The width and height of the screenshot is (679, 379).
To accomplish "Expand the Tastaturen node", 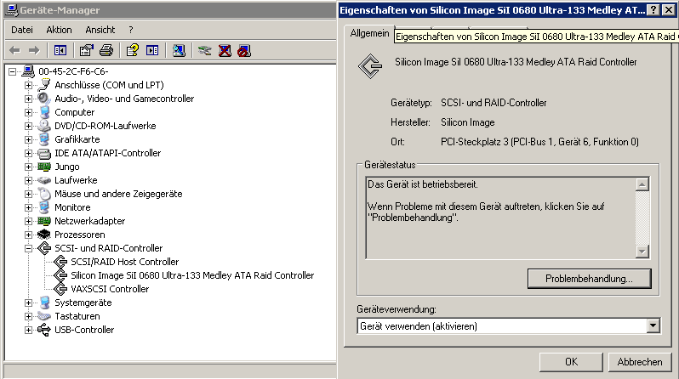I will [28, 316].
